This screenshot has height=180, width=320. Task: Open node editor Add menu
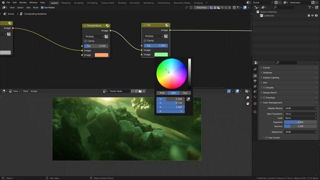(x=28, y=7)
